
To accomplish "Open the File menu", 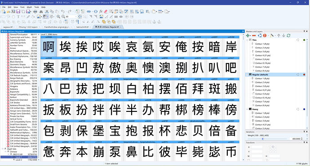I will point(4,7).
